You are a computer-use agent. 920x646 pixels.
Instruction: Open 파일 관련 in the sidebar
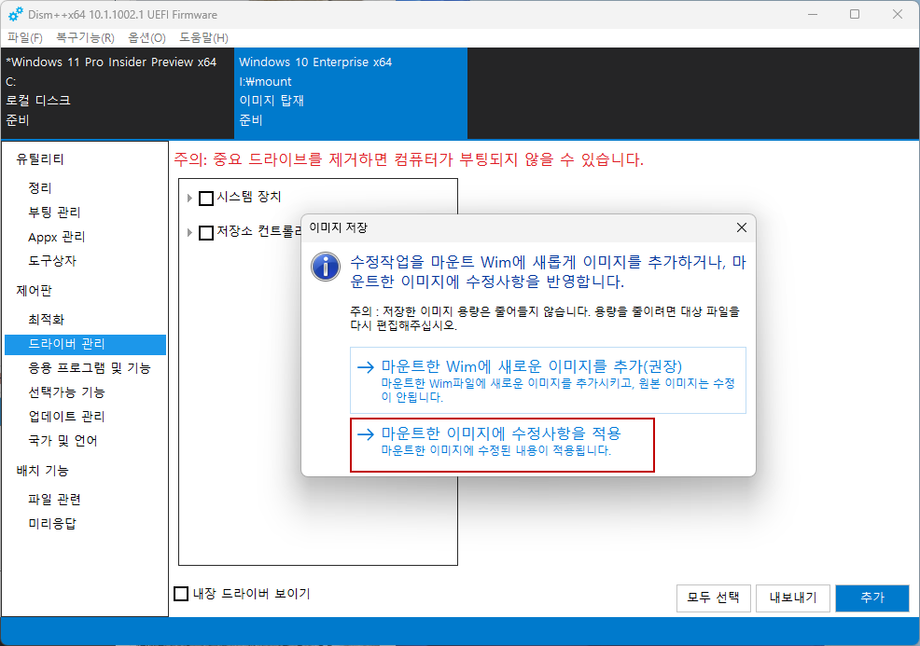click(54, 500)
